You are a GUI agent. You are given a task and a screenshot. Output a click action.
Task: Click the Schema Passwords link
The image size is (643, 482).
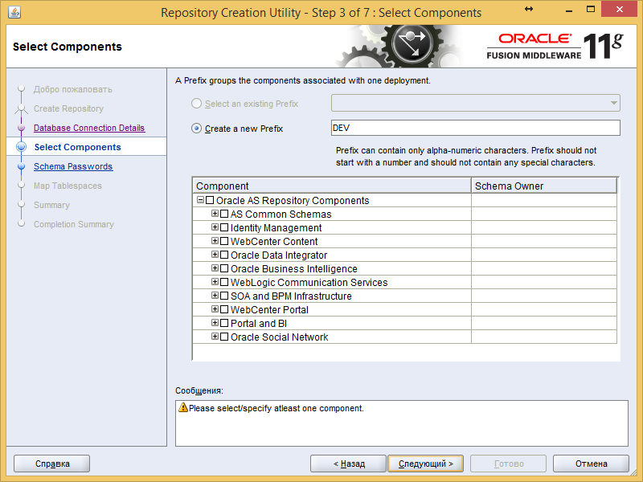click(72, 166)
